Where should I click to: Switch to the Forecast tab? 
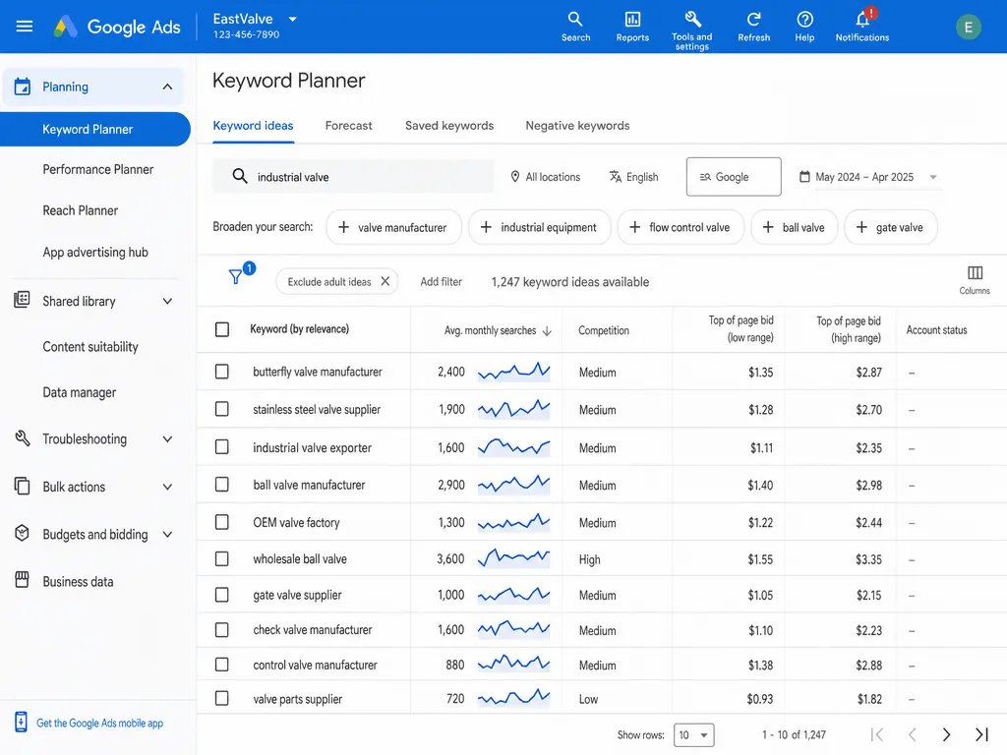pyautogui.click(x=349, y=126)
